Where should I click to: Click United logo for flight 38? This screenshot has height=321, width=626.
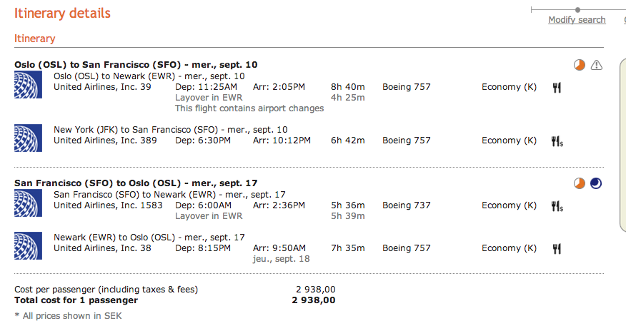(29, 245)
